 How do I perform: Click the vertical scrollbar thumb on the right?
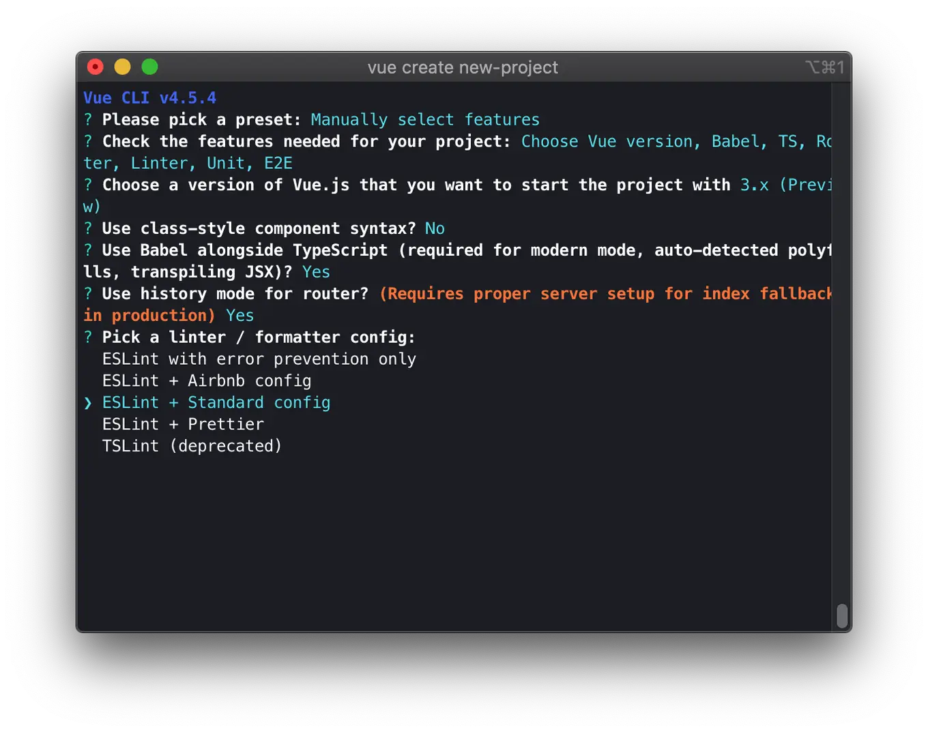click(x=842, y=616)
